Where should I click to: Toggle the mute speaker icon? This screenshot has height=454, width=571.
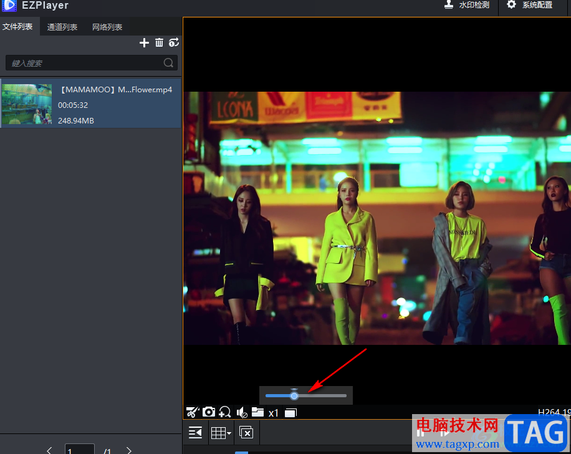coord(242,412)
